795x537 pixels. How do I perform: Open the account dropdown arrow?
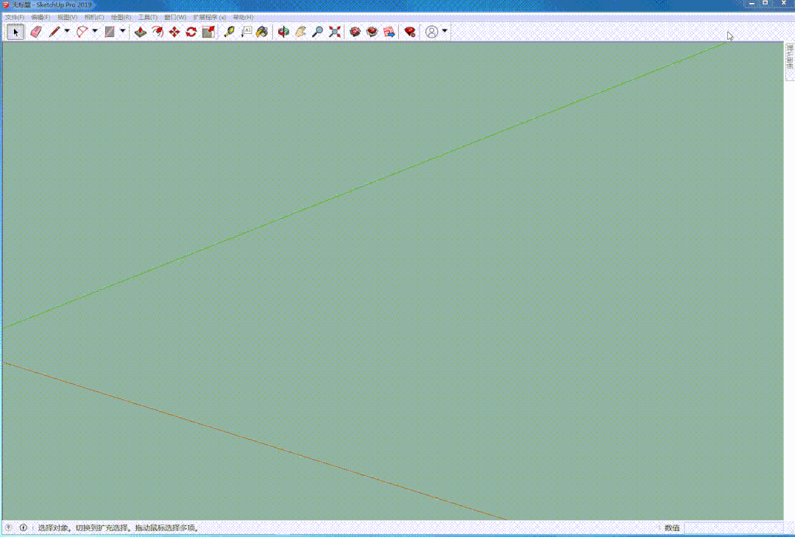pos(445,32)
